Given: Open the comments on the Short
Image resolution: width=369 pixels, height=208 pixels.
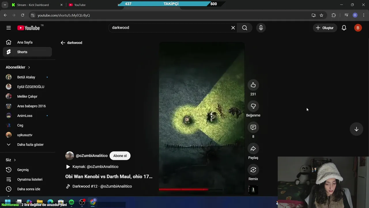Looking at the screenshot, I should [253, 127].
